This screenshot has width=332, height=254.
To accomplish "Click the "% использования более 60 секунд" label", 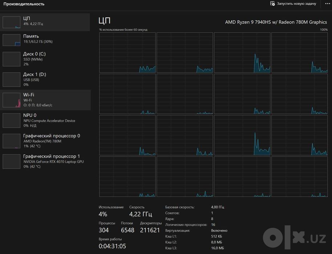I will (123, 30).
